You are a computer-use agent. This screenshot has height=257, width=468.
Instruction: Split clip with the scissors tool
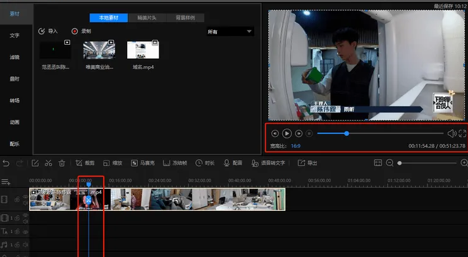[48, 163]
